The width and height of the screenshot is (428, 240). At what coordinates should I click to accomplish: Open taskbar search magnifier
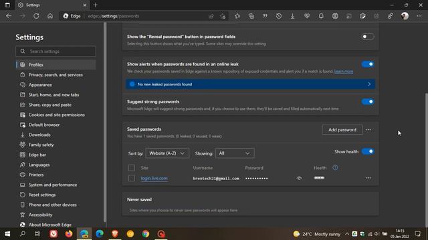coord(23,234)
